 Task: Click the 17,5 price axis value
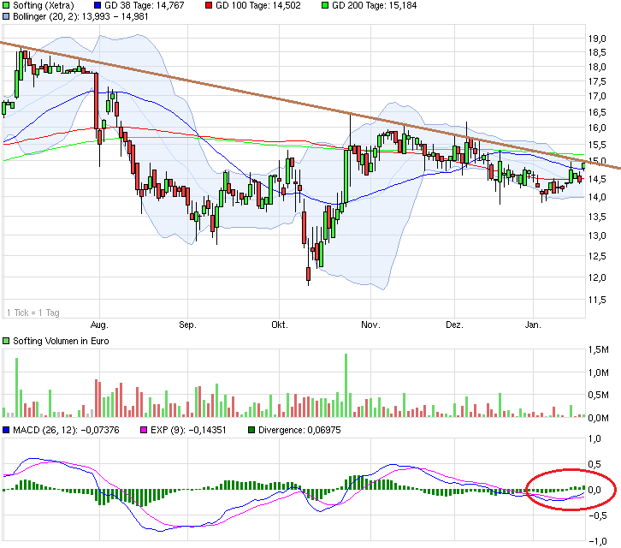click(597, 81)
